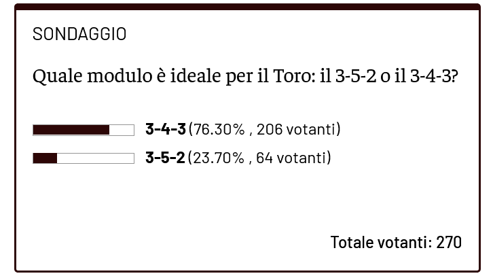
Task: Click the word Toro in the question
Action: (x=291, y=76)
